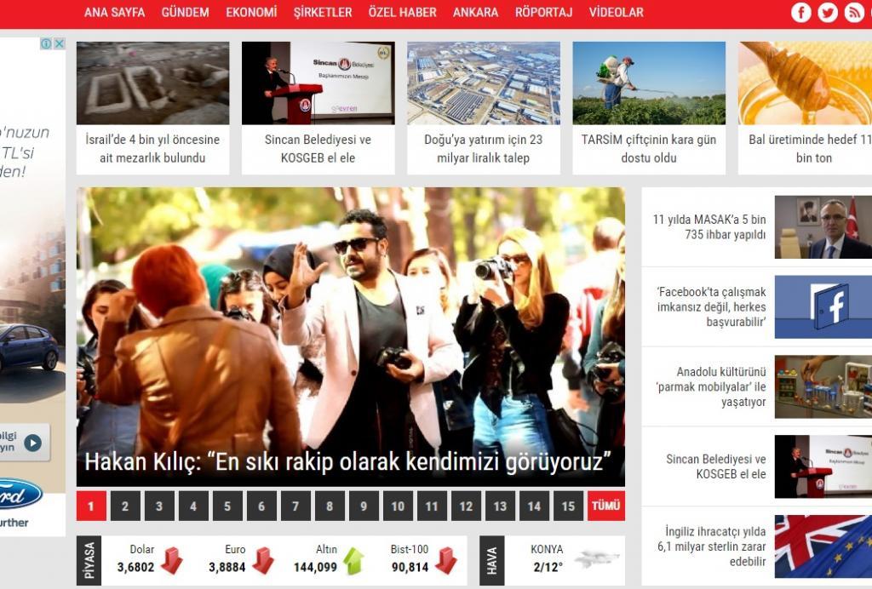Close the ad with the X icon

(x=60, y=43)
